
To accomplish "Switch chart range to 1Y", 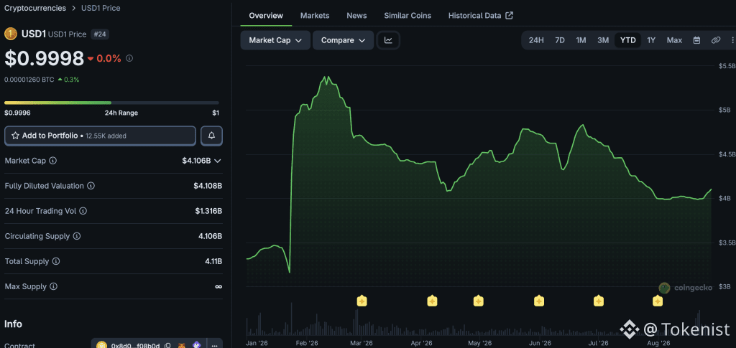I will tap(651, 40).
